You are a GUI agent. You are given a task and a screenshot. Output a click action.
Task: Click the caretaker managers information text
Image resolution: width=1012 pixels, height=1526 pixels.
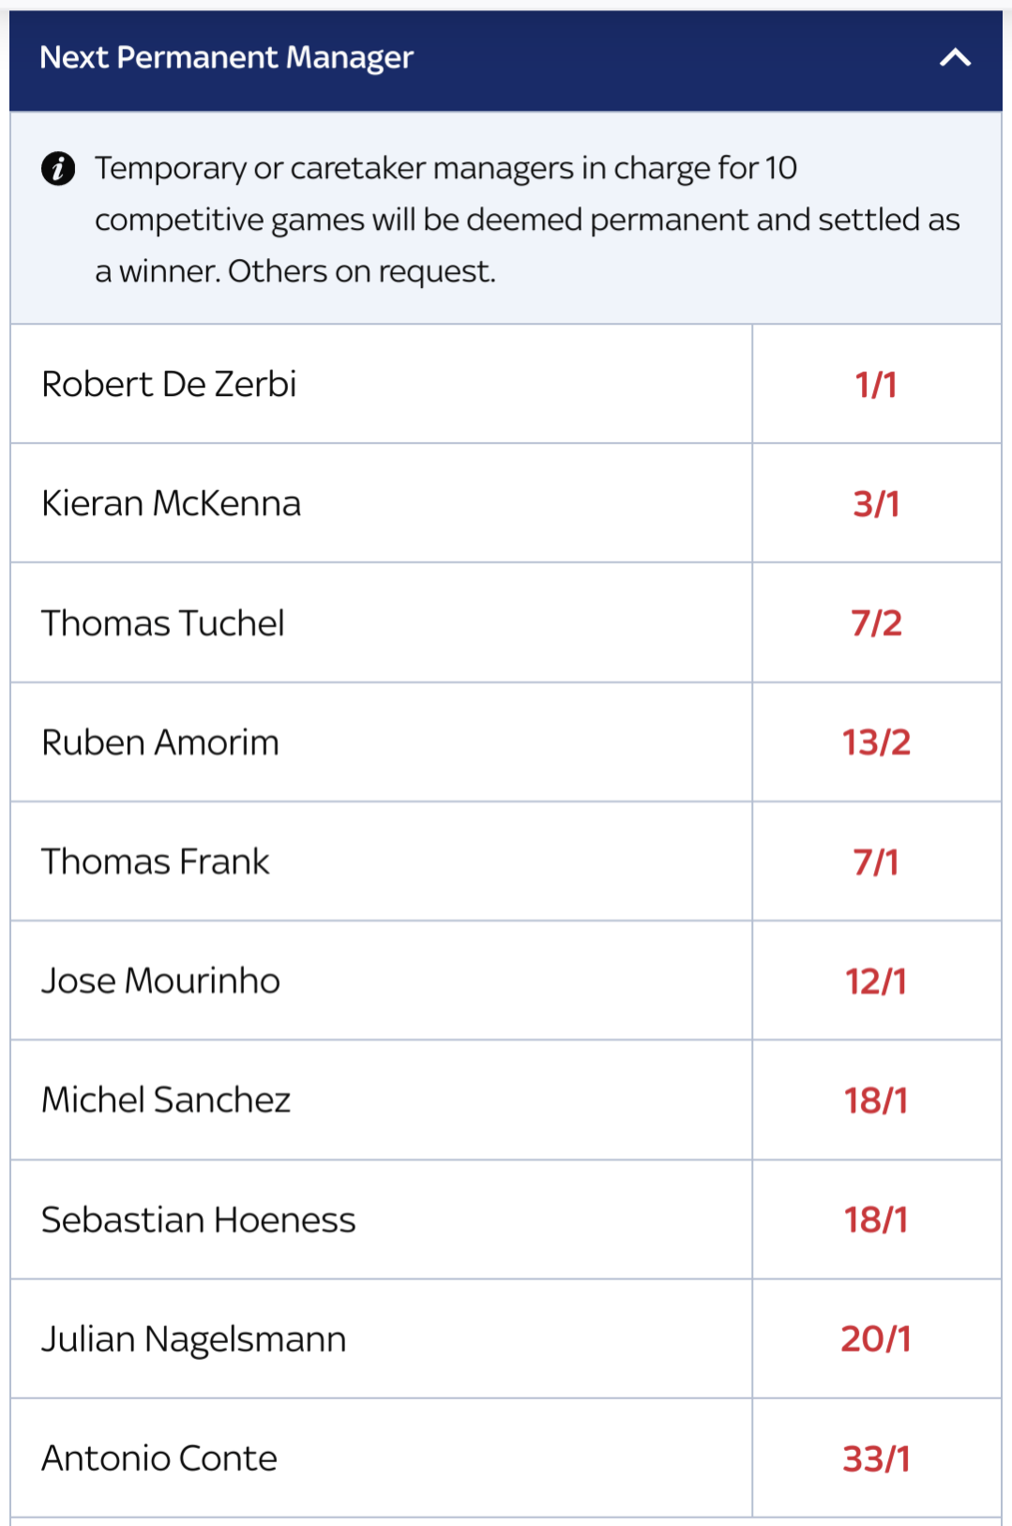click(x=527, y=220)
